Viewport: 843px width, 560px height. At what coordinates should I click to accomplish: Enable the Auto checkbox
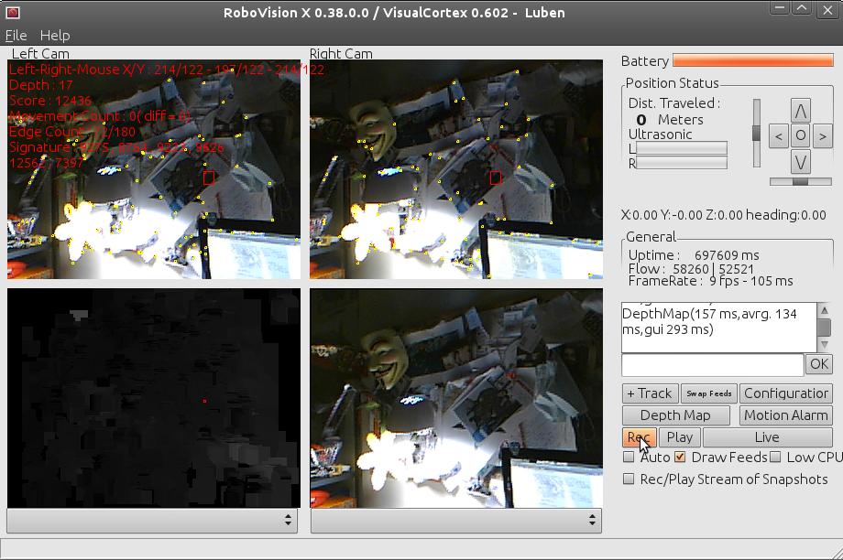629,458
